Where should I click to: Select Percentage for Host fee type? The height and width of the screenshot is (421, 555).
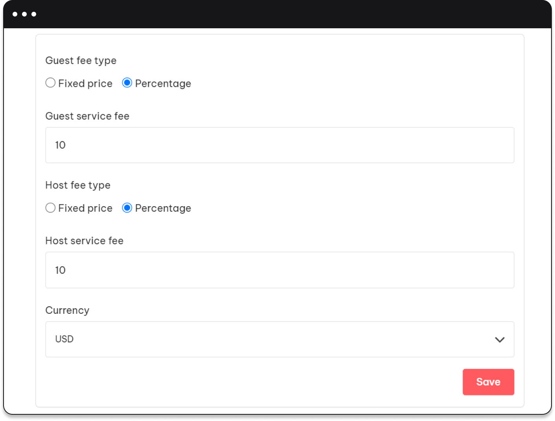click(127, 208)
